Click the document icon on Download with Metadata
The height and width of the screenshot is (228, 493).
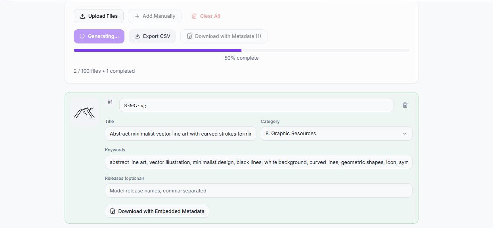coord(189,36)
